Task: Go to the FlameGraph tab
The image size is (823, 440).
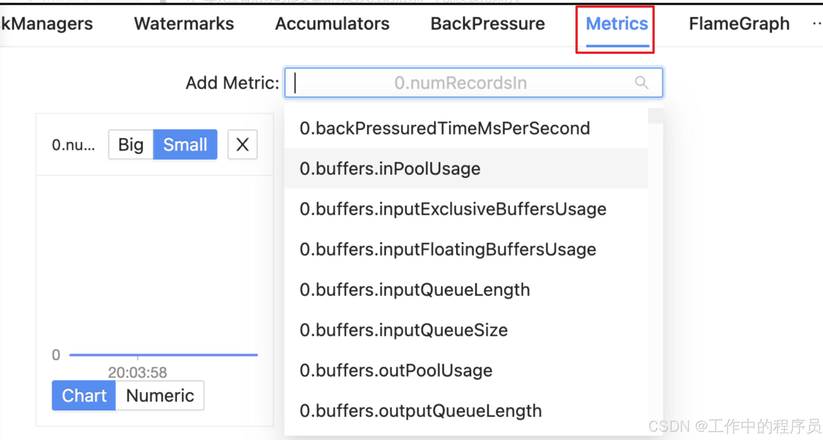Action: click(x=739, y=23)
